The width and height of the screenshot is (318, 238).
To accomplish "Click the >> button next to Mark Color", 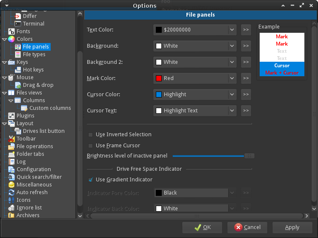I will 246,78.
